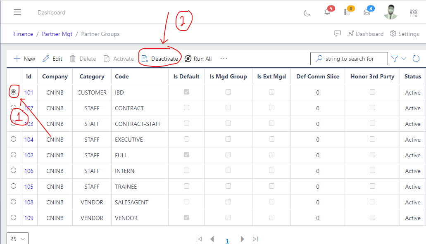This screenshot has height=244, width=426.
Task: Click the Run All toolbar icon
Action: [188, 58]
